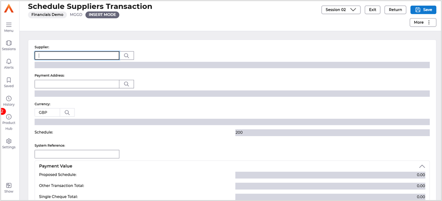This screenshot has height=201, width=442.
Task: Open the Sessions panel icon
Action: (x=9, y=43)
